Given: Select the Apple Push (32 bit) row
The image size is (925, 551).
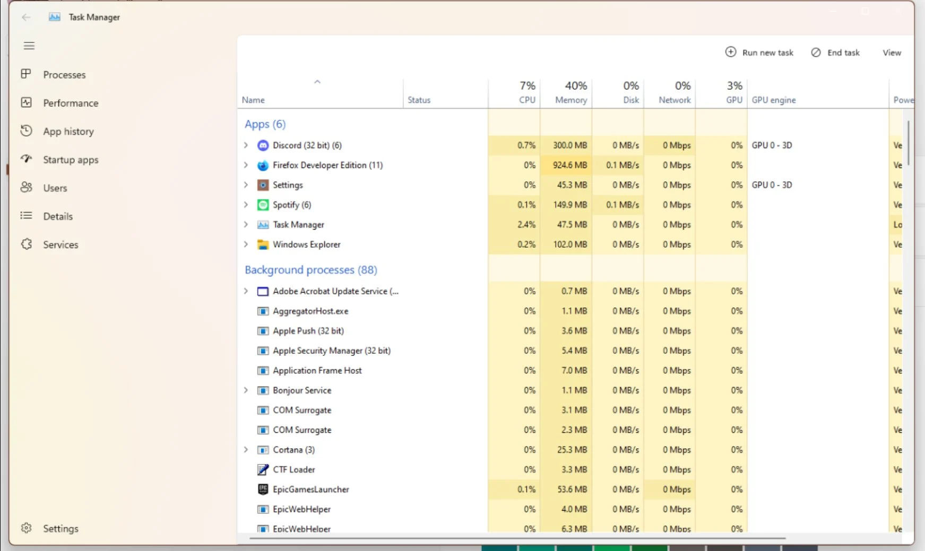Looking at the screenshot, I should (x=570, y=331).
